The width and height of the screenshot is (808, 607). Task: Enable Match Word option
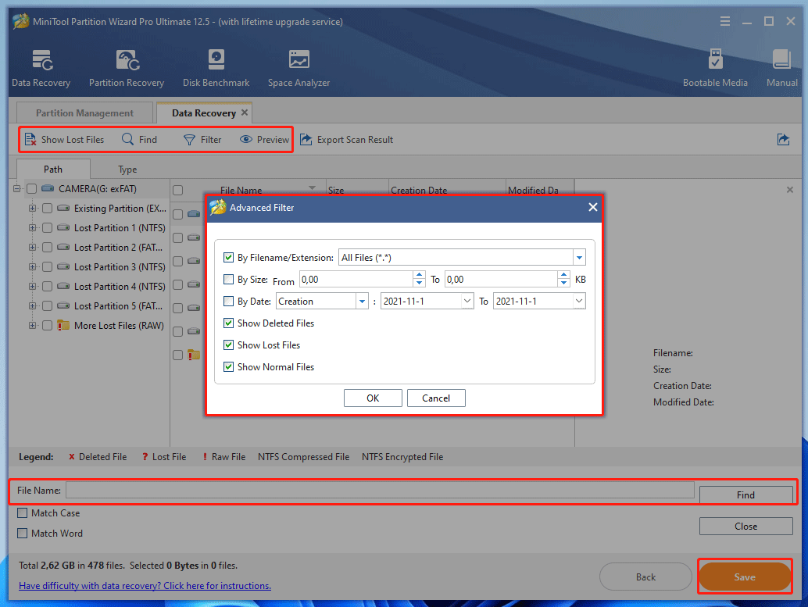tap(22, 534)
